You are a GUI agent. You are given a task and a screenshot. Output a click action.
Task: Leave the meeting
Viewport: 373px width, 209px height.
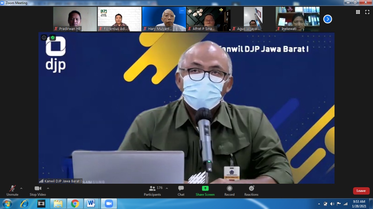tap(361, 191)
